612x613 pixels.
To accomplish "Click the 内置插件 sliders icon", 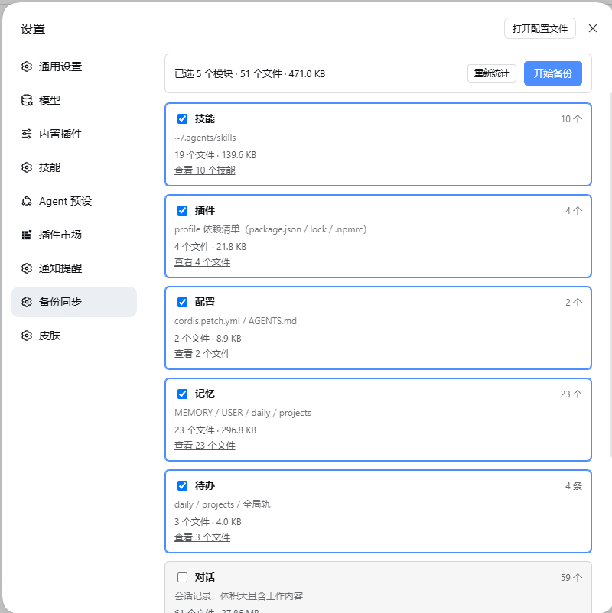I will pos(27,134).
